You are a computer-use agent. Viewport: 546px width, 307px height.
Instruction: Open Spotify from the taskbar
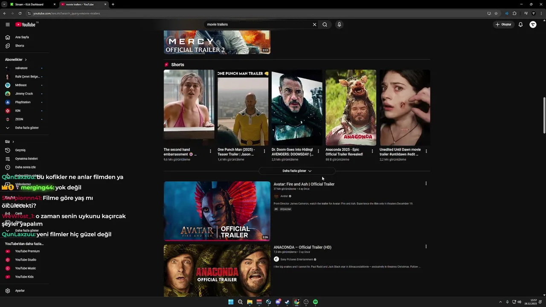click(x=315, y=302)
